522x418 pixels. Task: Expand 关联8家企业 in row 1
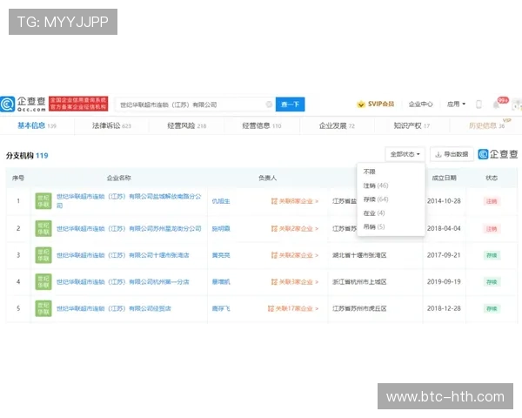[x=295, y=201]
